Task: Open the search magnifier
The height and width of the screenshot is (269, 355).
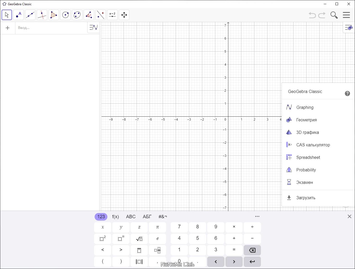Action: click(x=334, y=15)
